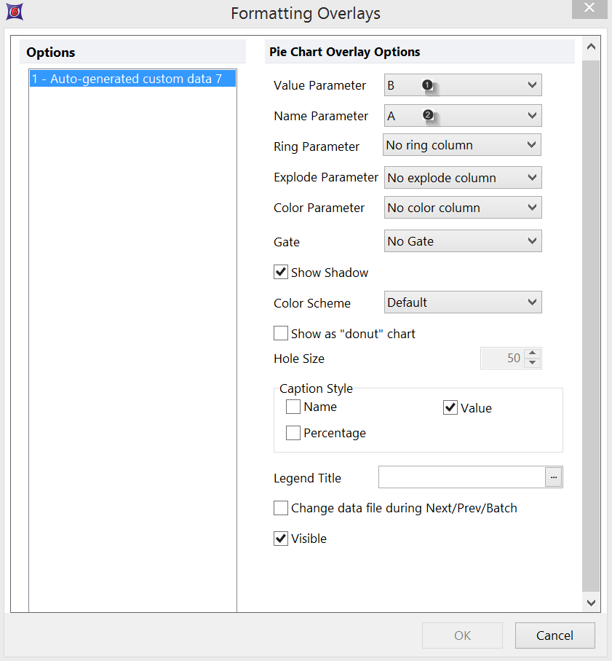Decrease Hole Size with down arrow
The width and height of the screenshot is (612, 661).
(533, 362)
